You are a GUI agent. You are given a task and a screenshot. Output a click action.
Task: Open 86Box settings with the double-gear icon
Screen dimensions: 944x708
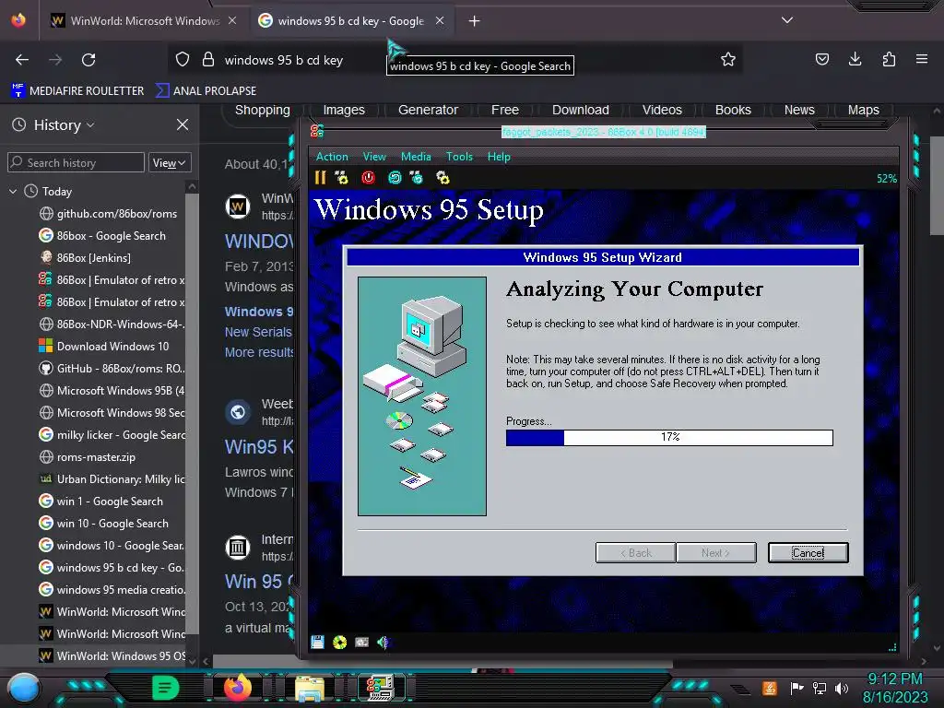pos(442,178)
